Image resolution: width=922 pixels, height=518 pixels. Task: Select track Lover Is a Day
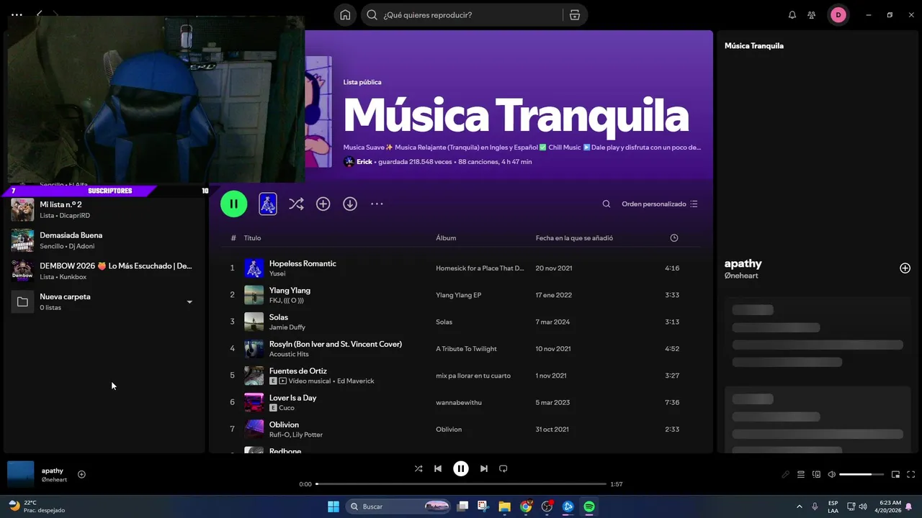[461, 402]
